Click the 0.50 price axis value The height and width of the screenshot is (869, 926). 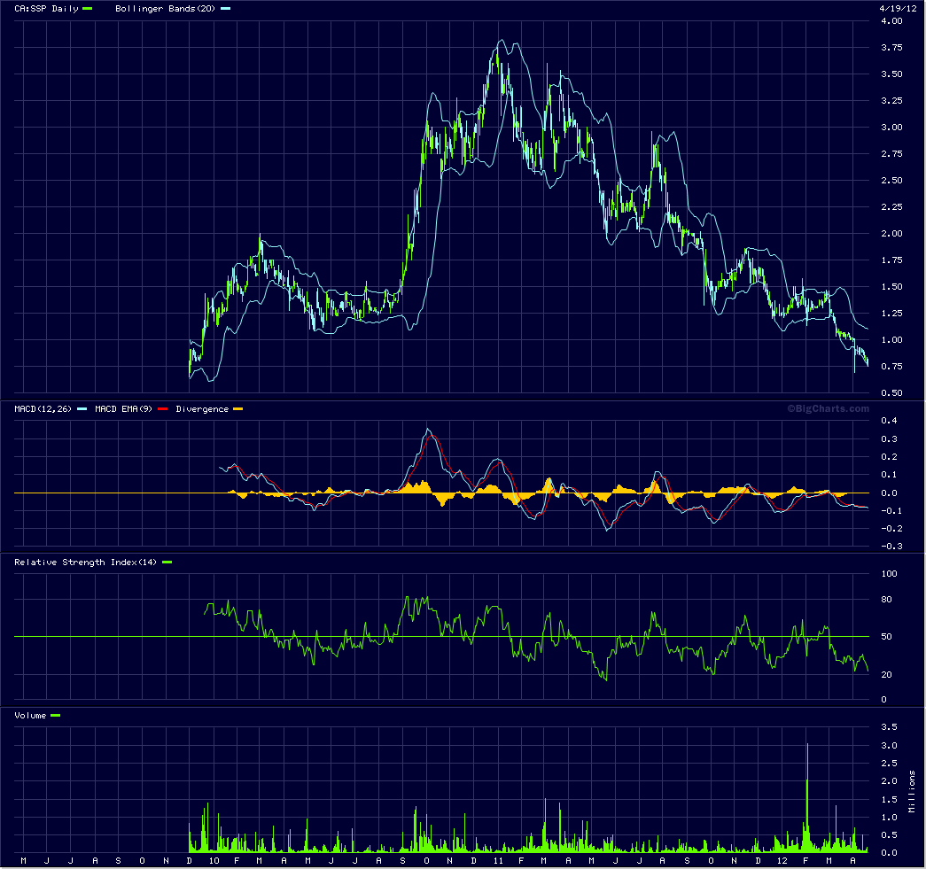click(x=891, y=393)
